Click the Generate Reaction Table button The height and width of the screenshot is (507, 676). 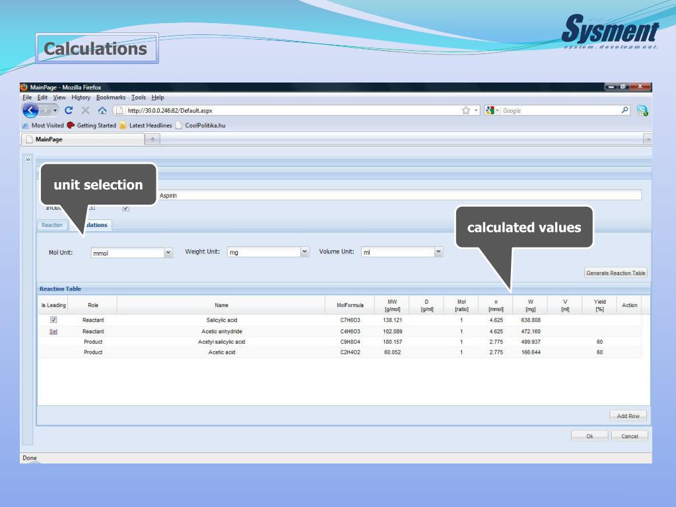pyautogui.click(x=616, y=273)
